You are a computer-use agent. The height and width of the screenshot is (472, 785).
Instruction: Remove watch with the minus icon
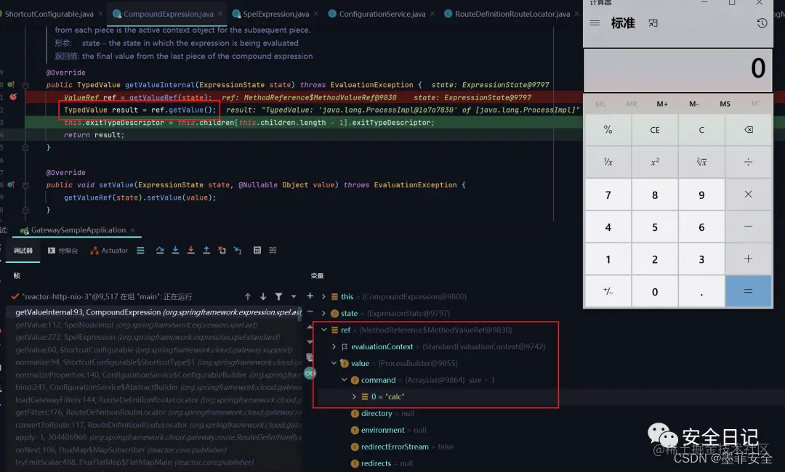pyautogui.click(x=310, y=312)
